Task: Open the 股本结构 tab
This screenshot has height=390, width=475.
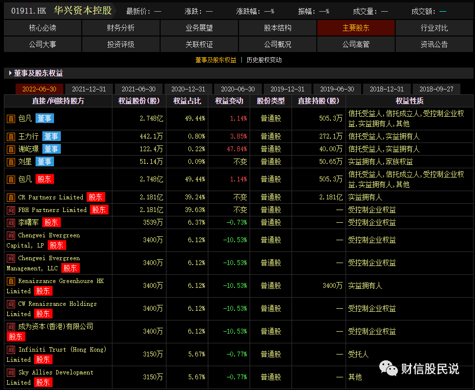Action: click(x=277, y=28)
